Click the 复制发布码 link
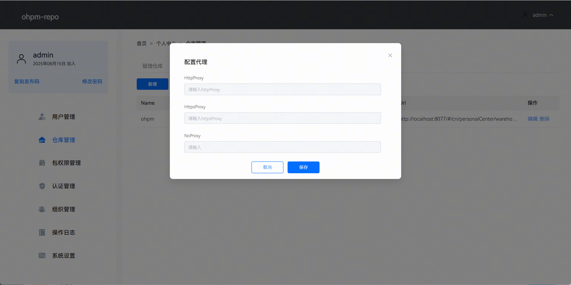Viewport: 571px width, 285px height. [27, 81]
